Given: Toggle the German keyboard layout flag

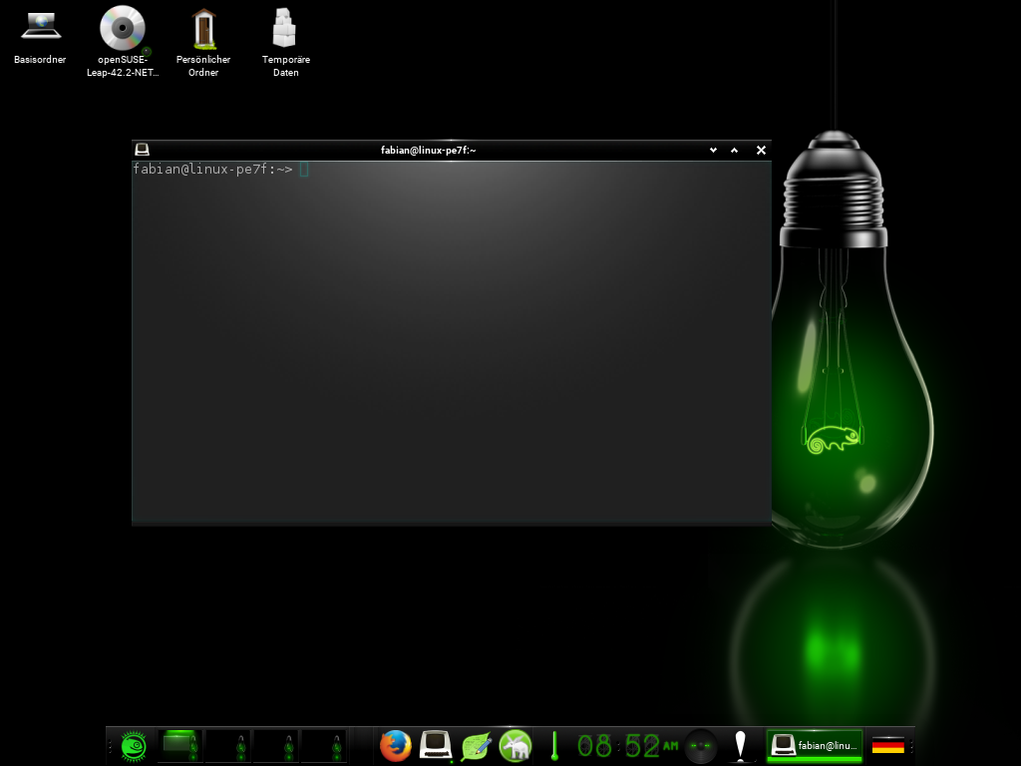Looking at the screenshot, I should [887, 745].
